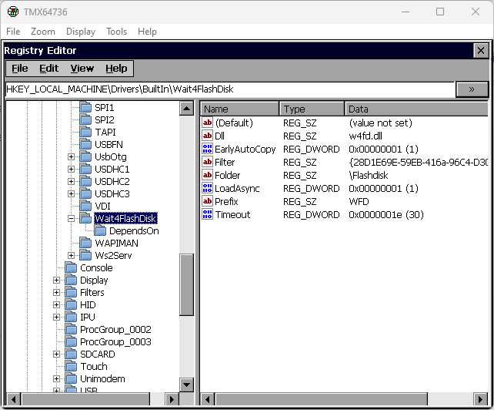
Task: Expand the USDHC2 tree node
Action: pos(72,181)
